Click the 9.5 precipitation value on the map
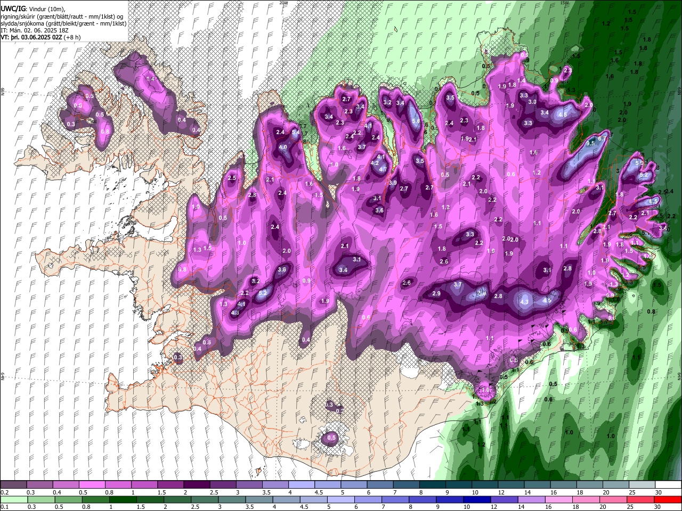 pyautogui.click(x=590, y=144)
